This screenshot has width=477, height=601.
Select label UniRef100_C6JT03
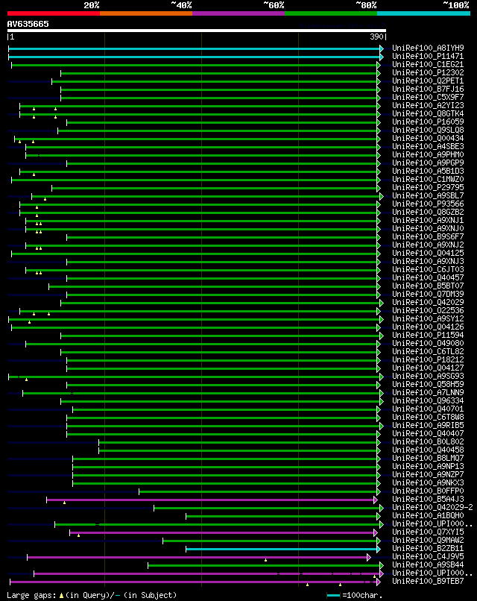pyautogui.click(x=428, y=269)
